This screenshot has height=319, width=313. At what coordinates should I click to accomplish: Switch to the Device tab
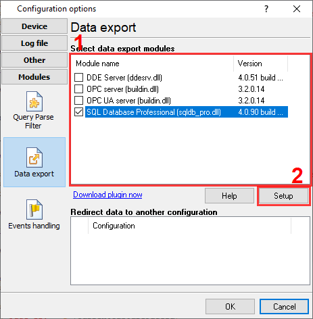(34, 26)
